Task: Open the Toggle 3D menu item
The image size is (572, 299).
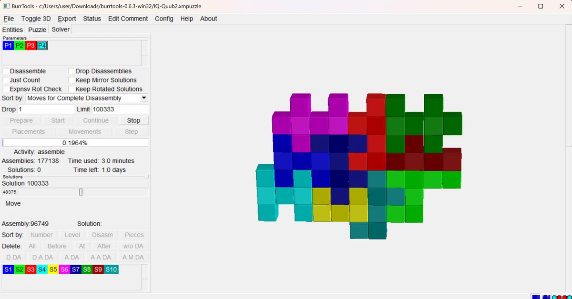Action: (36, 19)
